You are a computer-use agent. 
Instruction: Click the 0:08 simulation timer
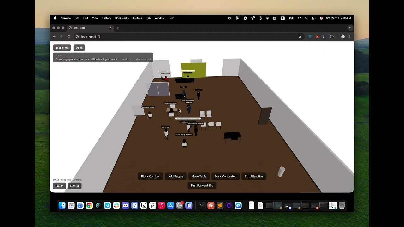click(x=79, y=48)
